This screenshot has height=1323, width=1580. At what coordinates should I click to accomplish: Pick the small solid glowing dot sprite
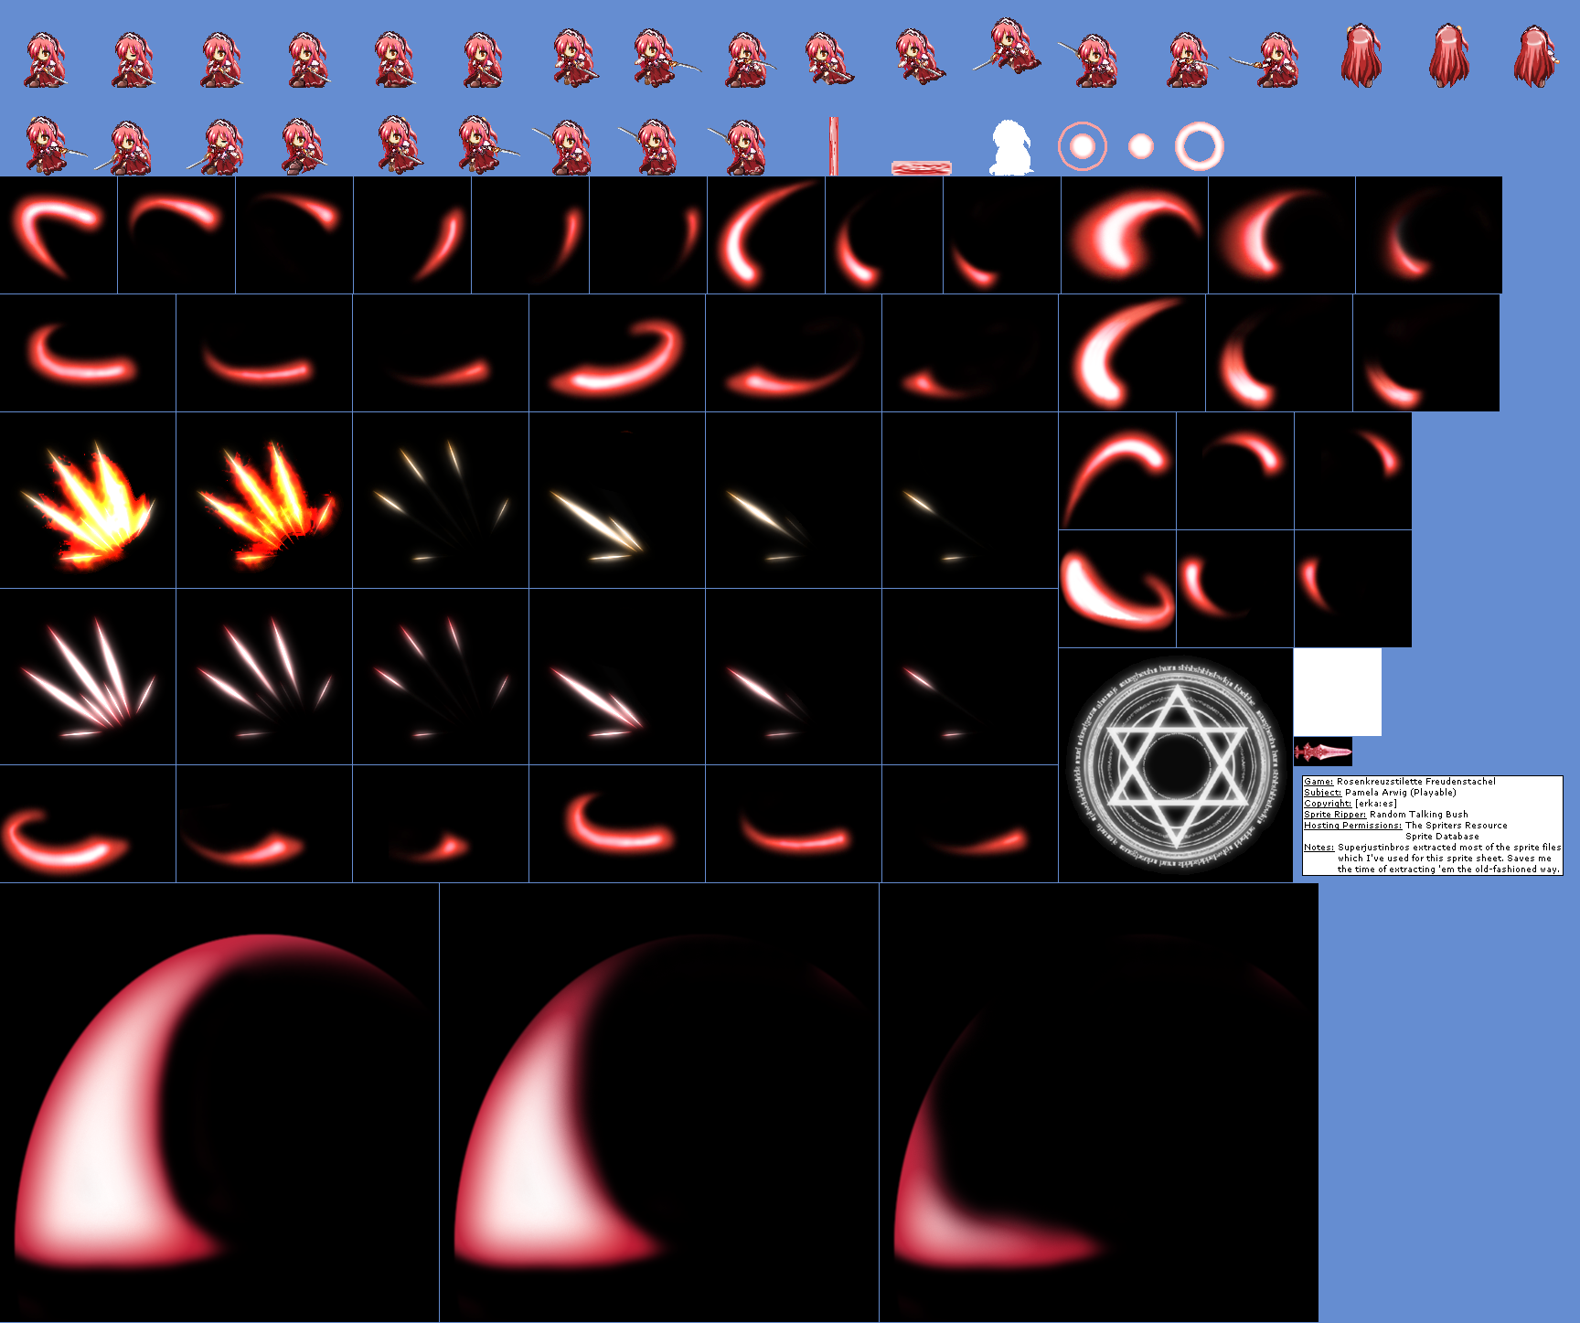(1141, 146)
